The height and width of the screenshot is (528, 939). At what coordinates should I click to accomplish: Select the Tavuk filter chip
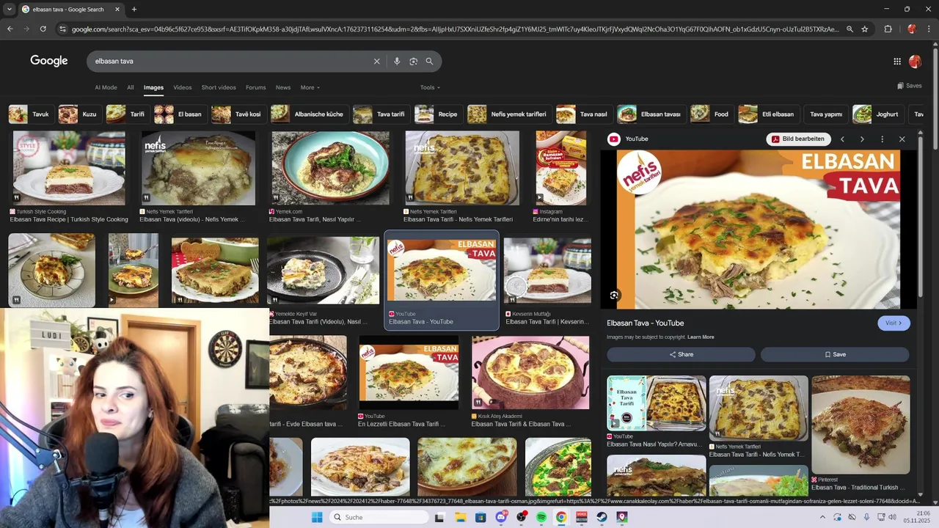pos(29,114)
